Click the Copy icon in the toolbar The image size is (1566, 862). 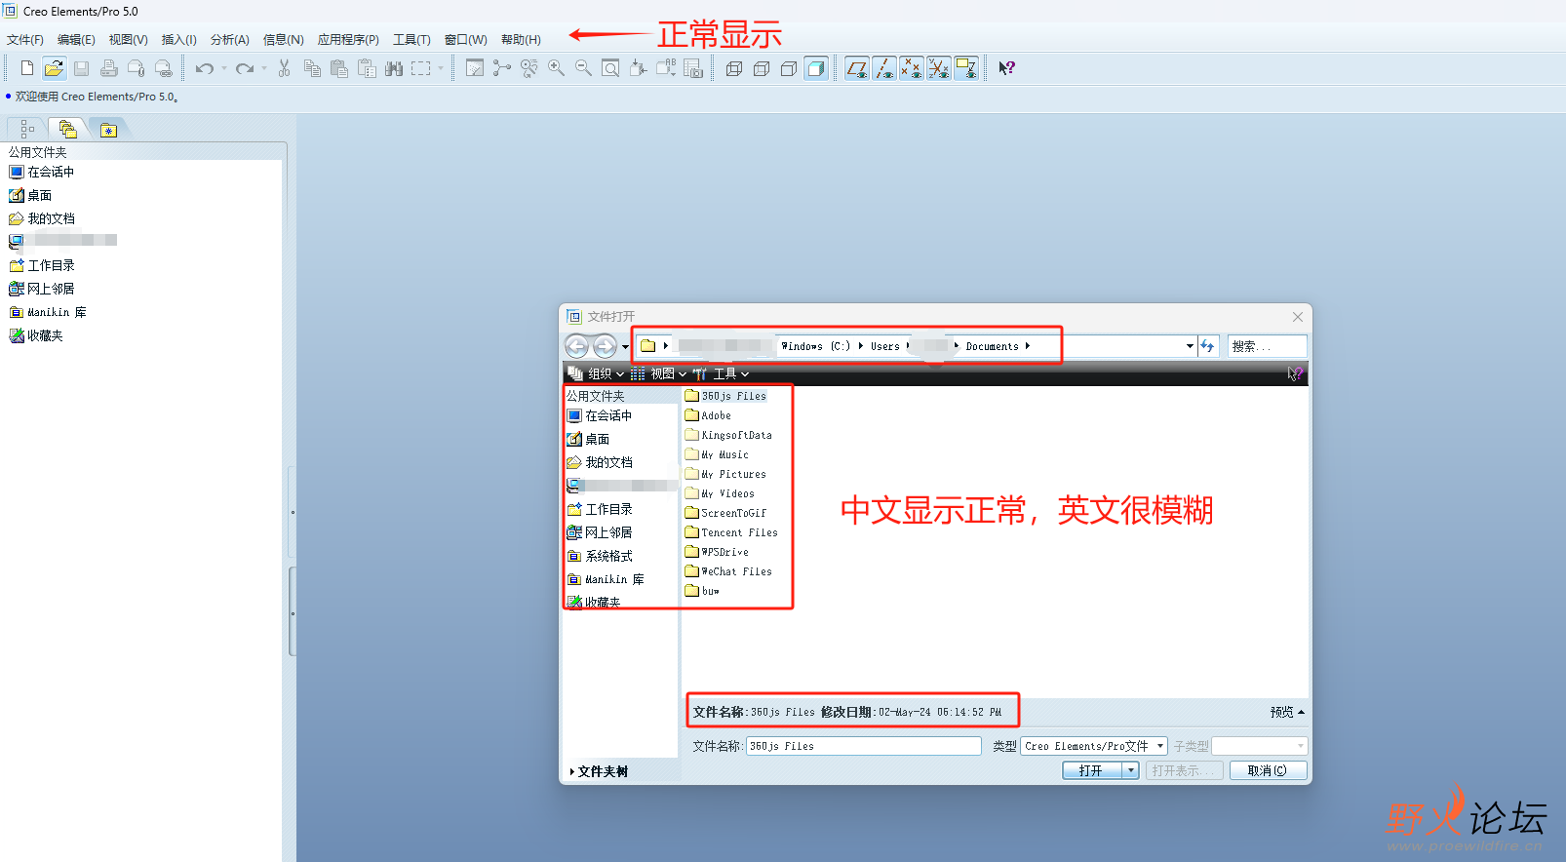coord(312,68)
